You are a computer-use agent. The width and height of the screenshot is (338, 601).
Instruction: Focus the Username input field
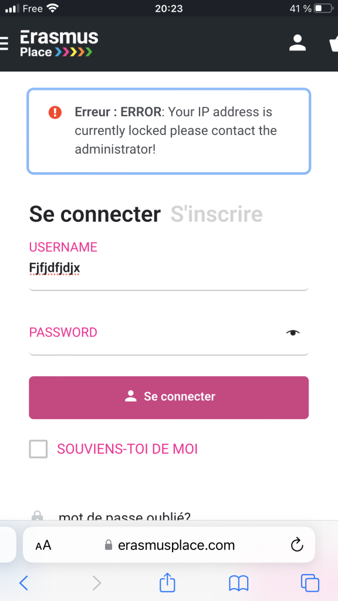(x=169, y=269)
